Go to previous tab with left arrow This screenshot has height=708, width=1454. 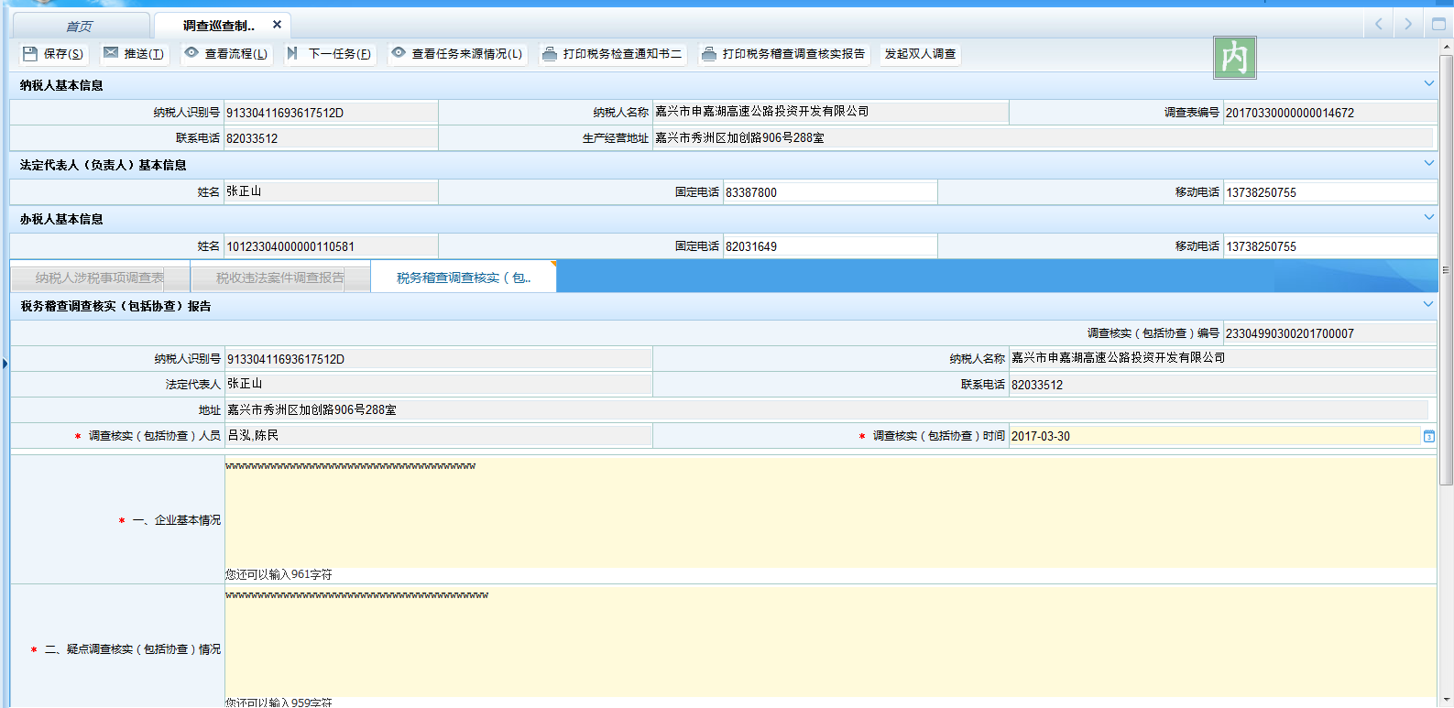pyautogui.click(x=1379, y=25)
